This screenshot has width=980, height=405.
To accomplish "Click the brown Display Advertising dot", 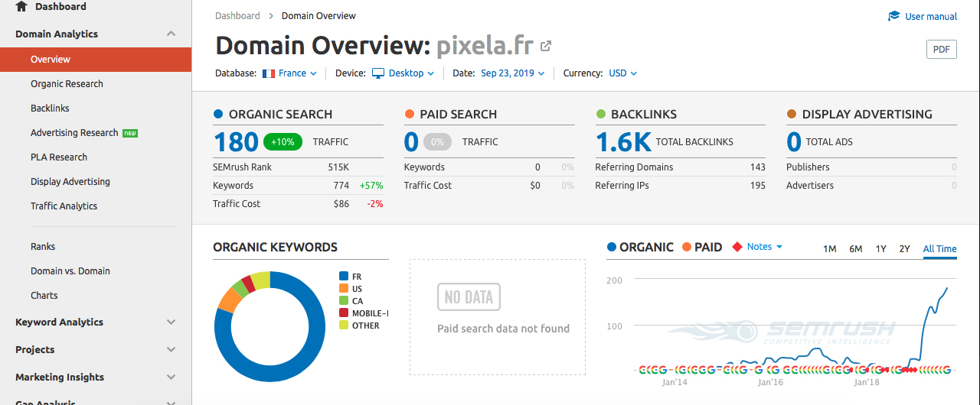I will (x=792, y=114).
